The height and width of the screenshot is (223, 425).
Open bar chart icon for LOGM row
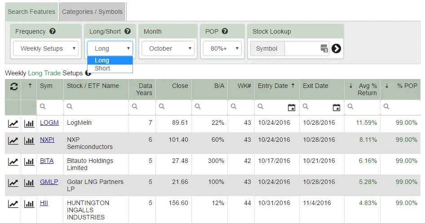29,124
